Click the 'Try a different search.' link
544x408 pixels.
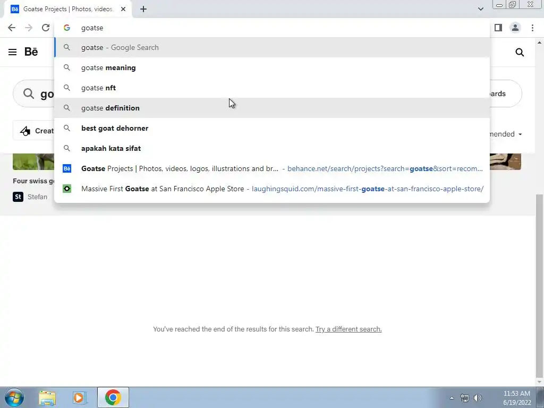pos(348,329)
